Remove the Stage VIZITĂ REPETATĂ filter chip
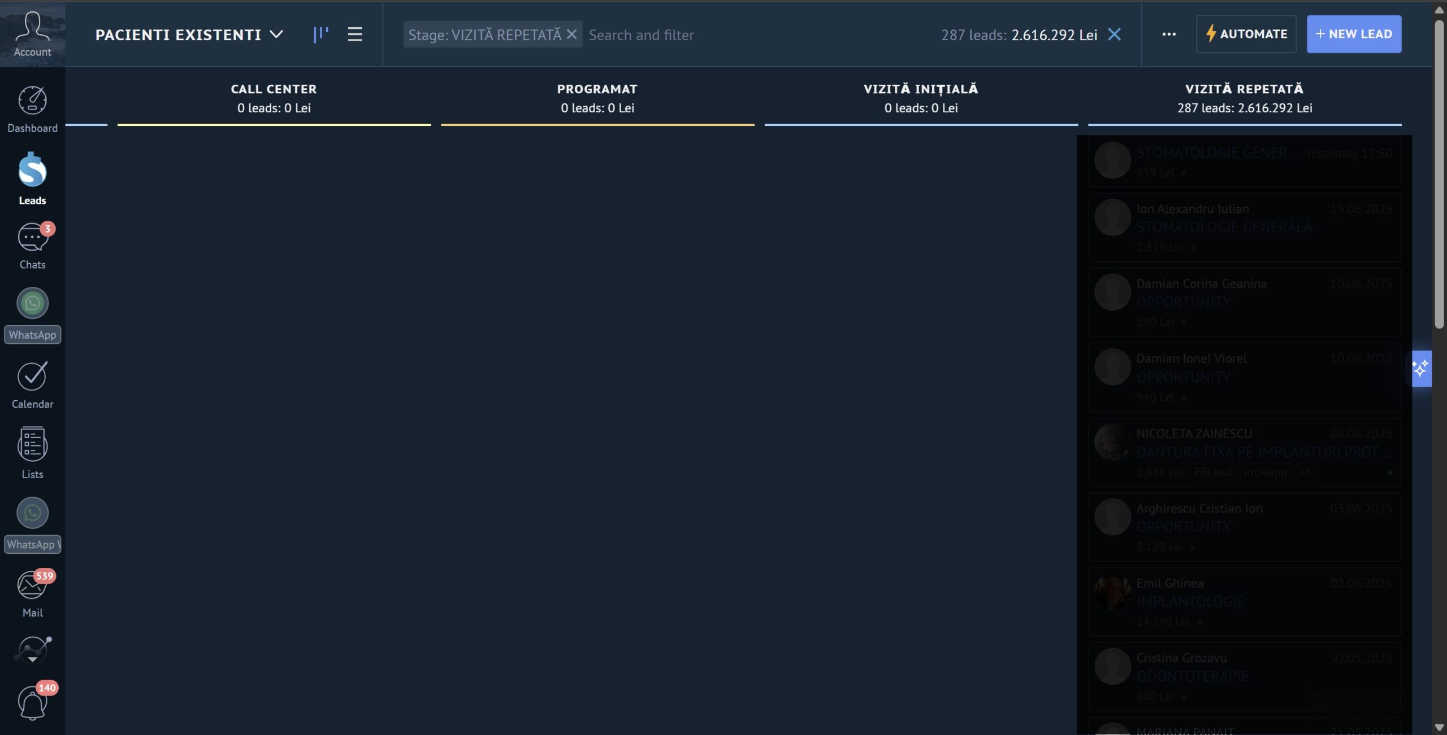The height and width of the screenshot is (735, 1447). (571, 34)
